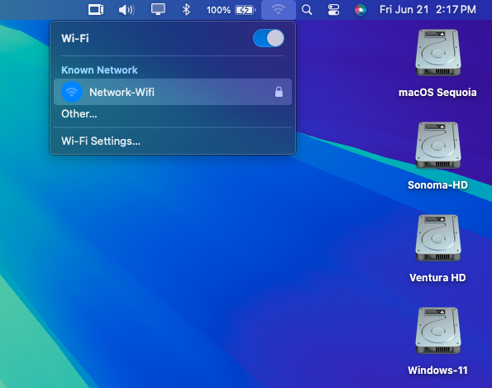The height and width of the screenshot is (388, 492).
Task: Open Control Center icon
Action: pos(333,10)
